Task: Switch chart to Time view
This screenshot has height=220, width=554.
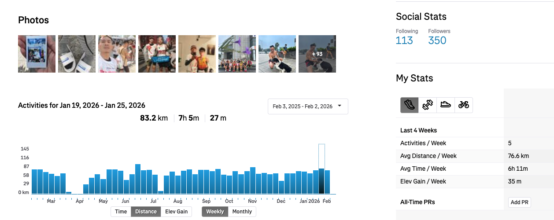Action: coord(121,212)
